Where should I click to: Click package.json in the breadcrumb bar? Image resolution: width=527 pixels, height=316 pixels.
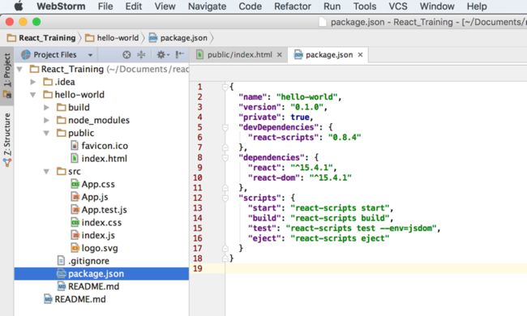(178, 38)
